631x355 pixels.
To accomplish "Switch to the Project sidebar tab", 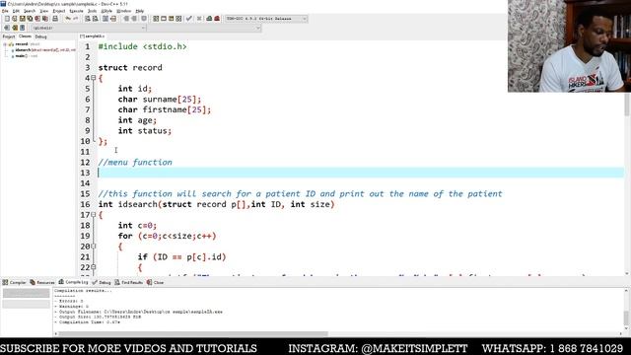I will (x=9, y=36).
